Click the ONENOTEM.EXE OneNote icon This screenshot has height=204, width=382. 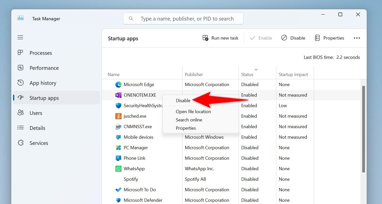118,95
